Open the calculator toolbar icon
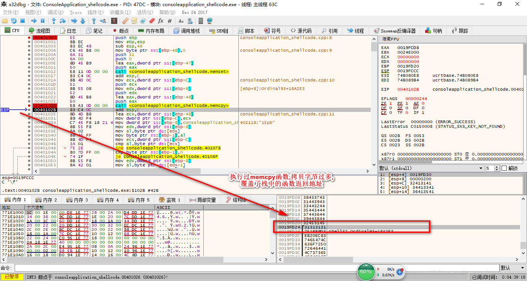Screen dimensions: 527x281 click(201, 21)
